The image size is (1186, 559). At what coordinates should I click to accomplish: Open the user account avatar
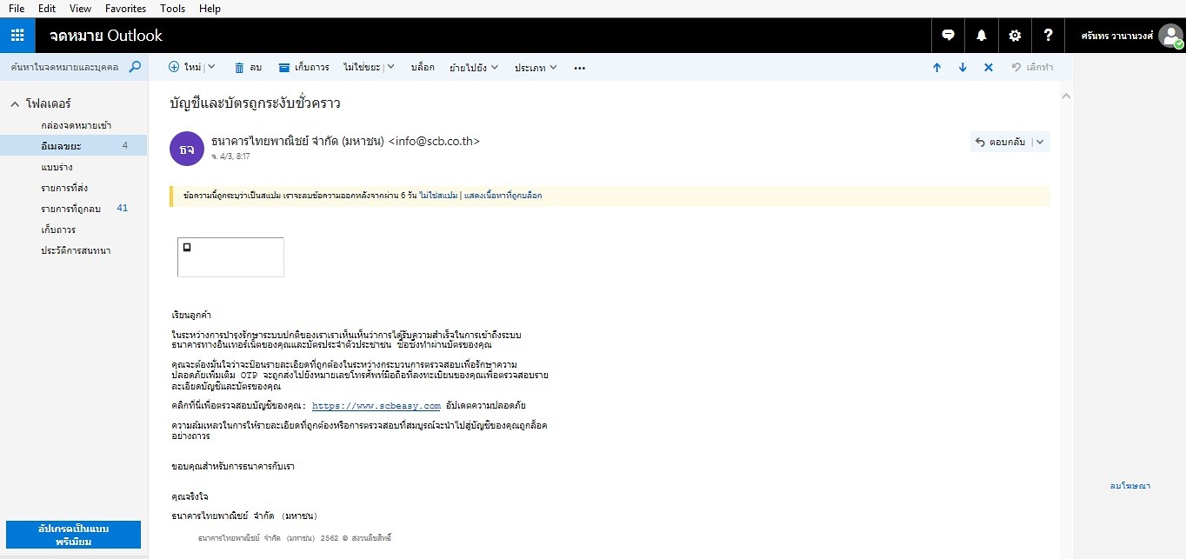(x=1169, y=36)
